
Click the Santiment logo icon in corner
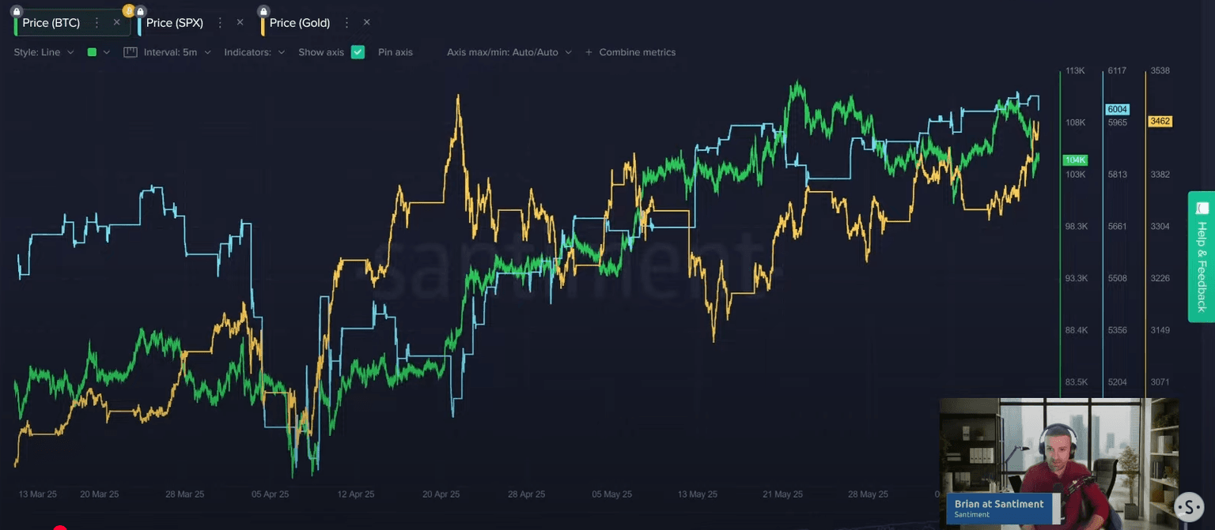(1188, 506)
